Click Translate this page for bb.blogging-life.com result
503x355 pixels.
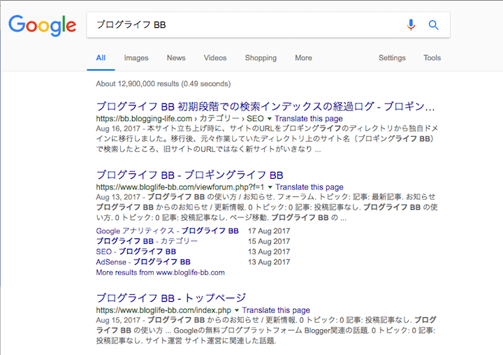pyautogui.click(x=309, y=119)
